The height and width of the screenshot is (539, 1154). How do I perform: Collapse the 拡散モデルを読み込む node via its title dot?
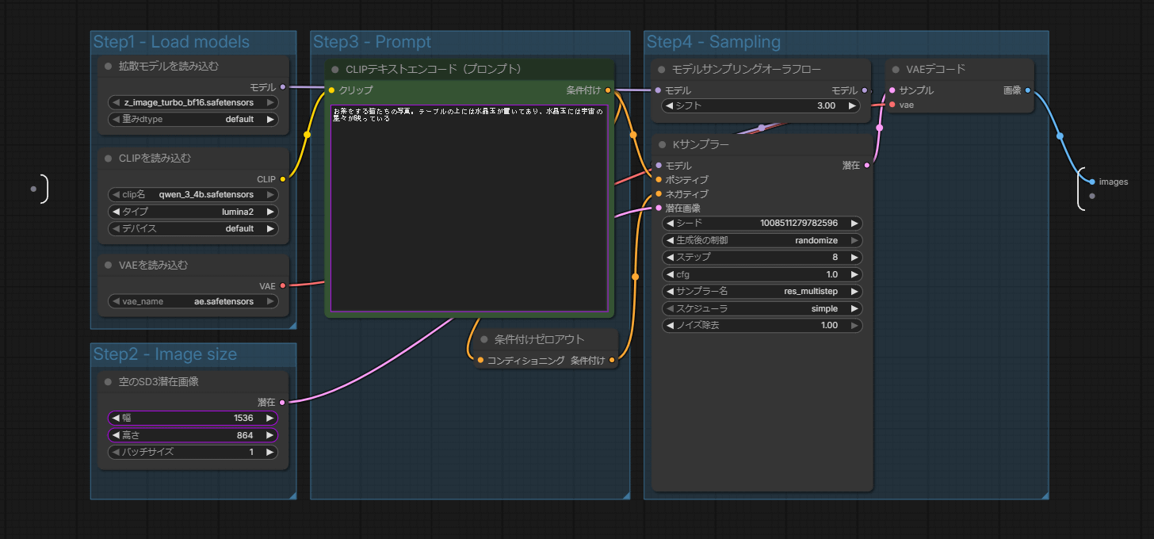108,66
